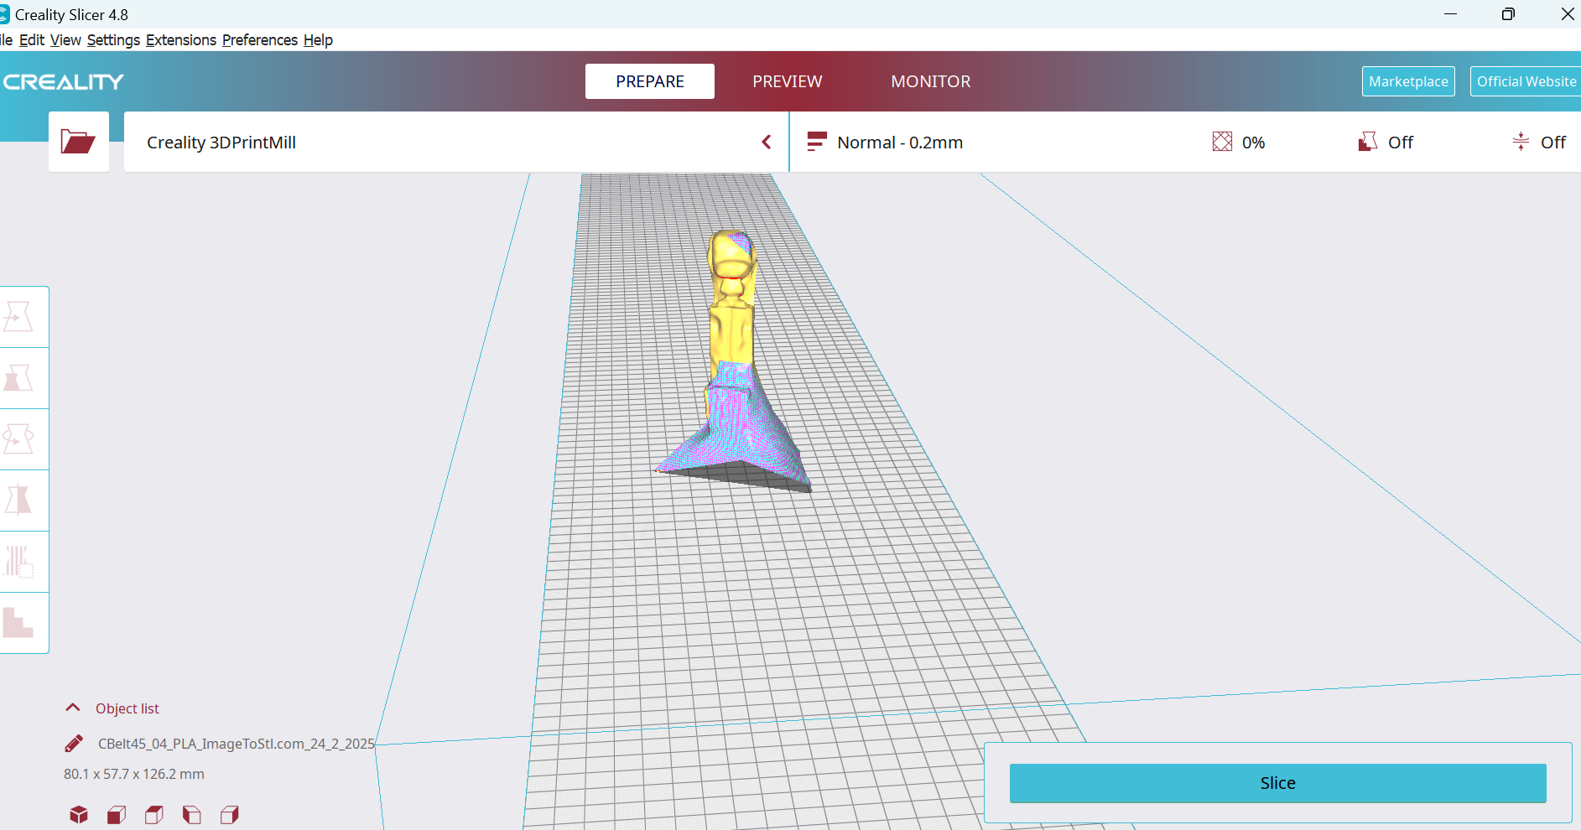Click the Object list label
The image size is (1581, 830).
tap(127, 708)
